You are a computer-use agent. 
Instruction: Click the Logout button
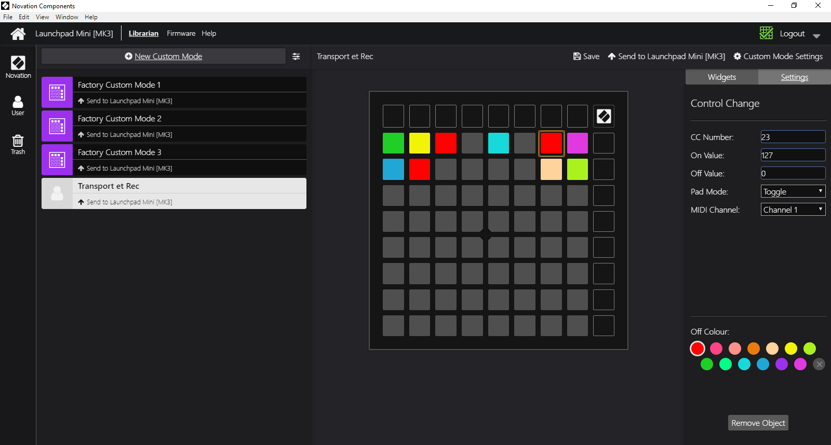[792, 33]
